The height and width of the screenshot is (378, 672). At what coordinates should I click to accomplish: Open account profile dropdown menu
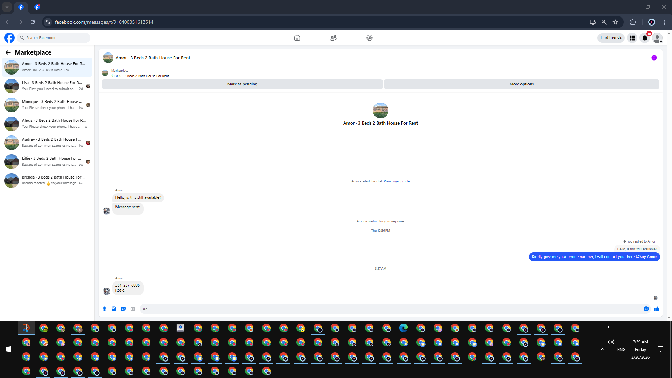click(657, 38)
